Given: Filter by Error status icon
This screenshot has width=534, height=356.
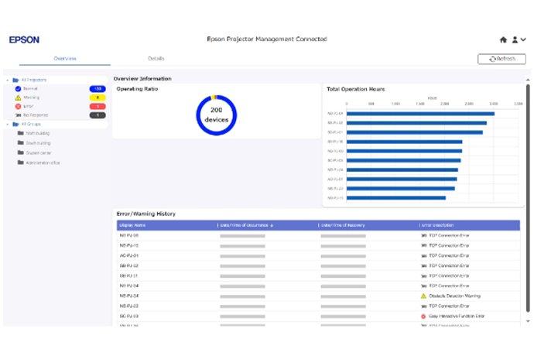Looking at the screenshot, I should pos(17,106).
